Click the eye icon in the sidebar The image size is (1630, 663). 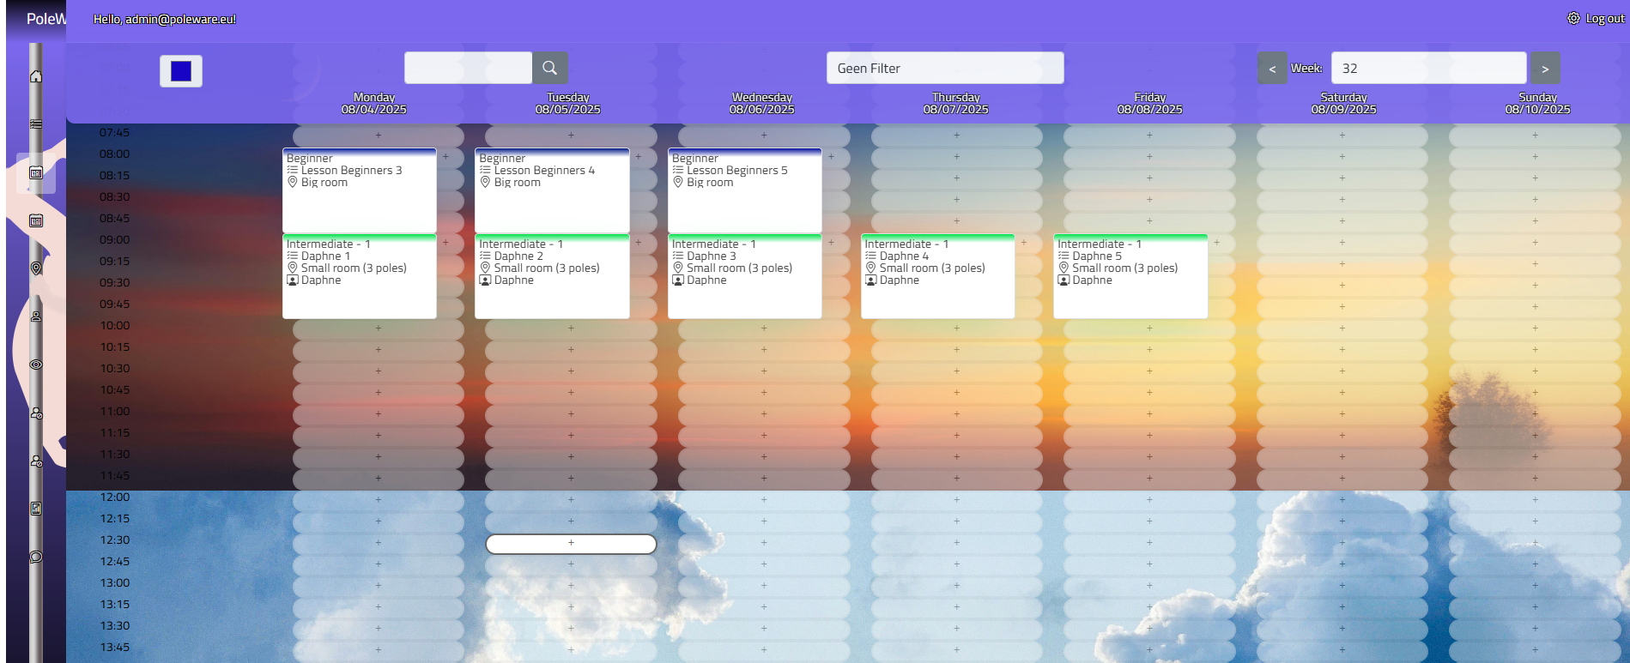coord(36,365)
